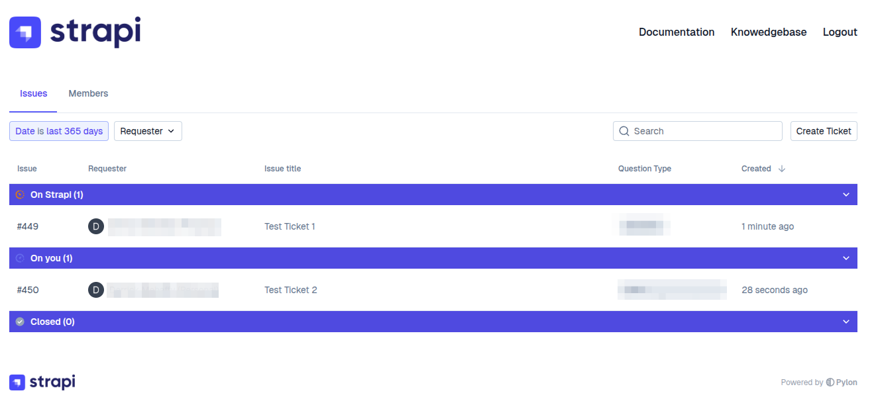The width and height of the screenshot is (876, 403).
Task: Click the Date is last 365 days filter
Action: pos(59,131)
